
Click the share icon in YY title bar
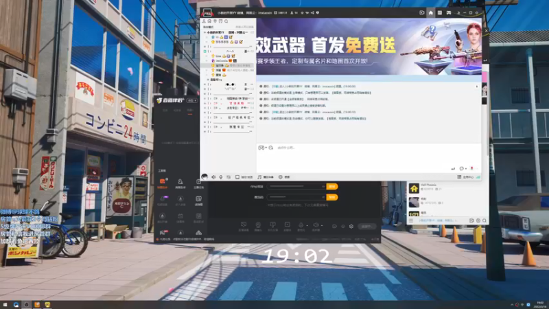point(312,12)
